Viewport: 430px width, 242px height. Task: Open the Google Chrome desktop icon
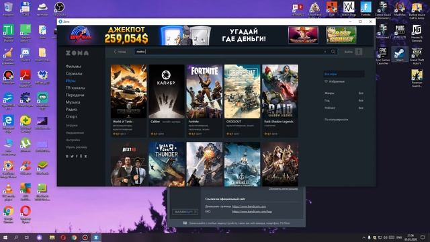(x=8, y=214)
